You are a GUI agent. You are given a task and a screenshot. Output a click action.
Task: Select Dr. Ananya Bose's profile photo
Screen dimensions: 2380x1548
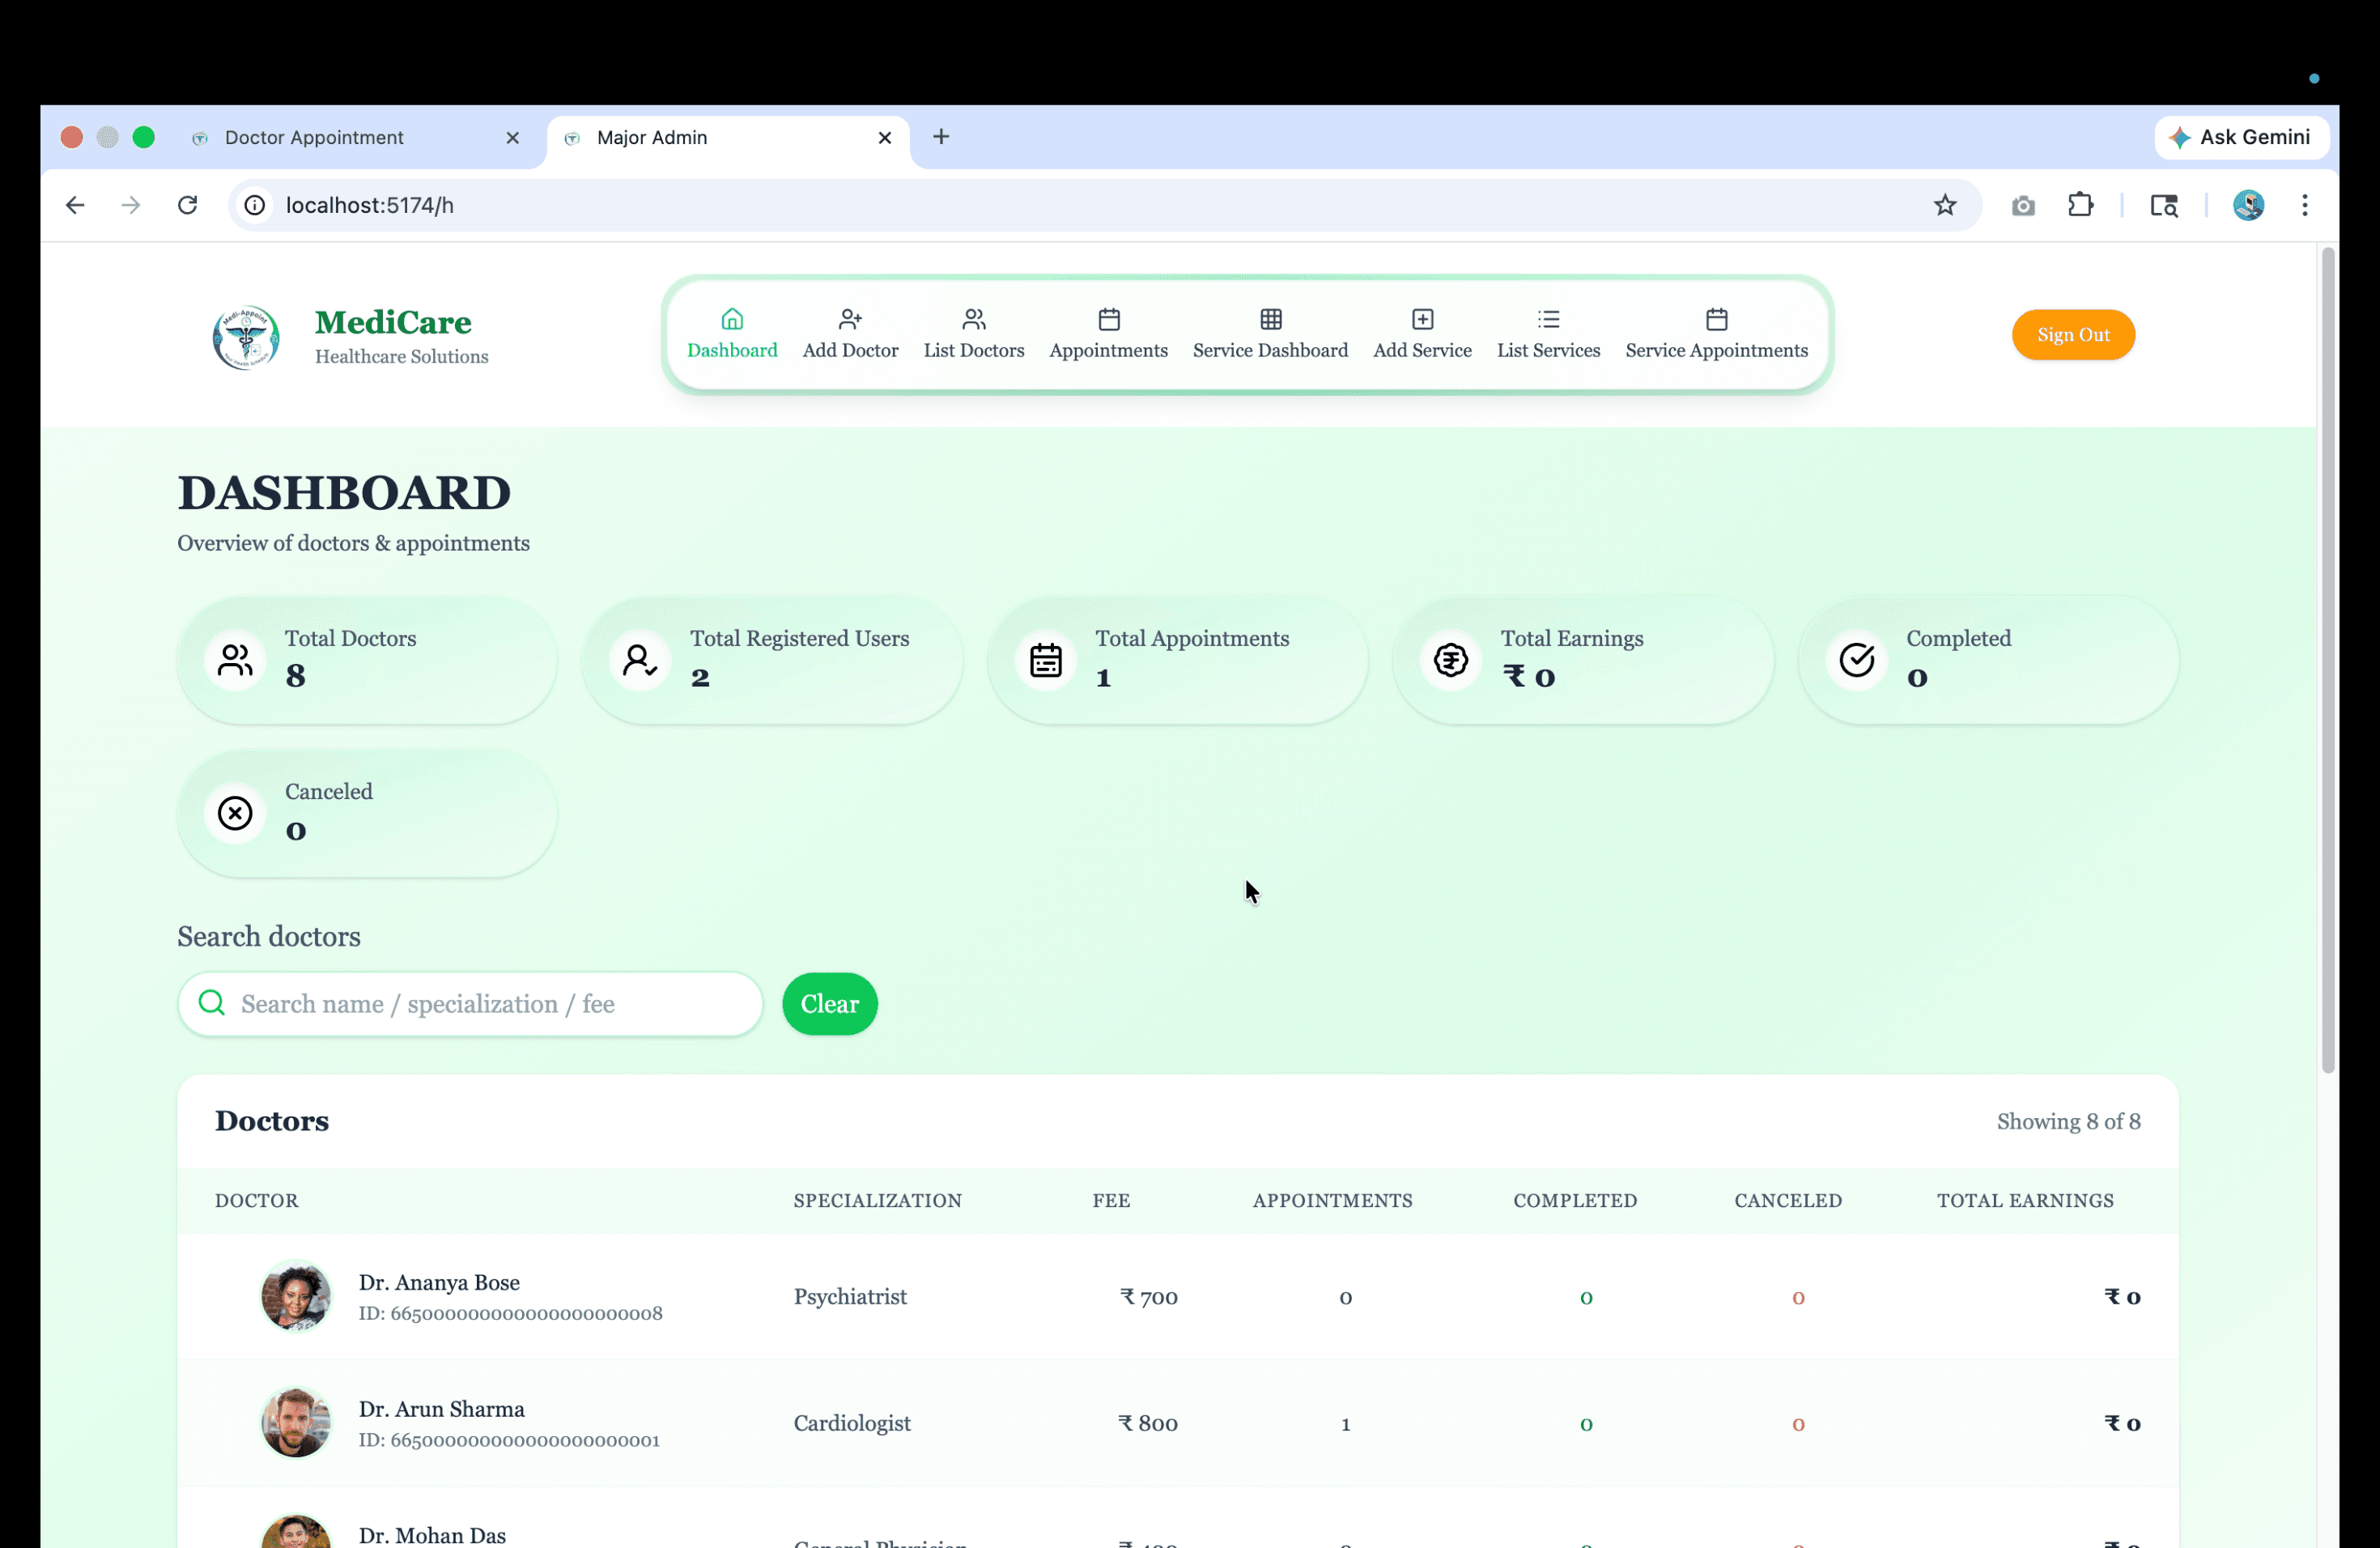tap(295, 1296)
